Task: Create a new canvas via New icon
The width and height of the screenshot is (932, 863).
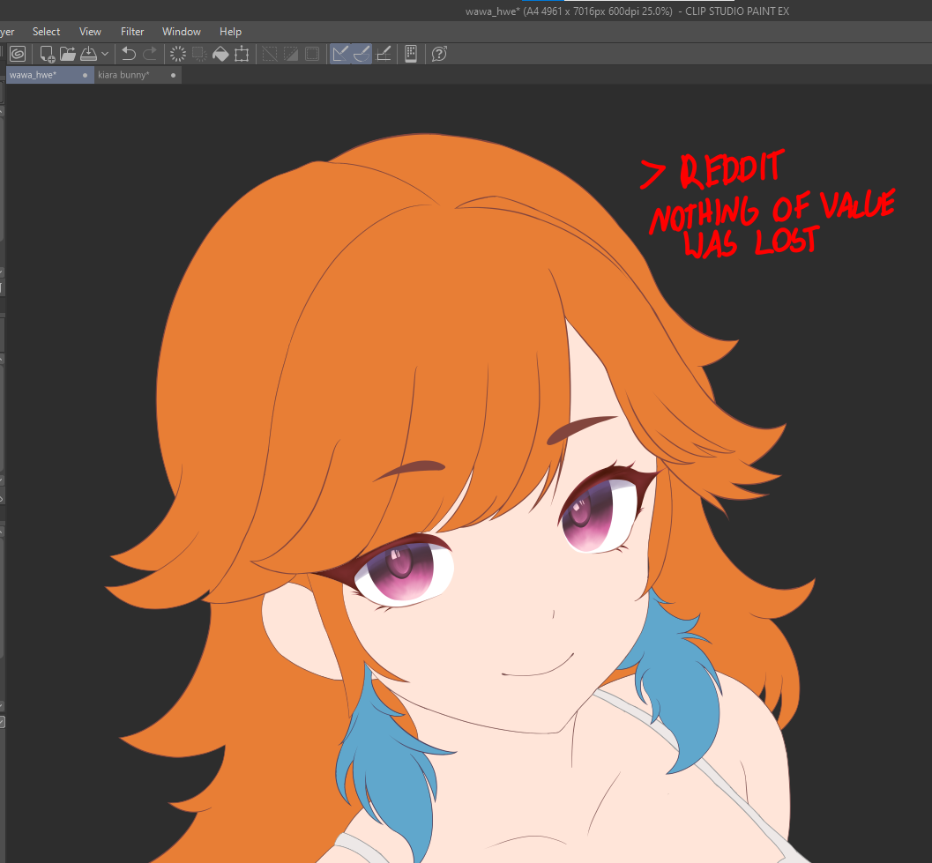Action: coord(47,54)
